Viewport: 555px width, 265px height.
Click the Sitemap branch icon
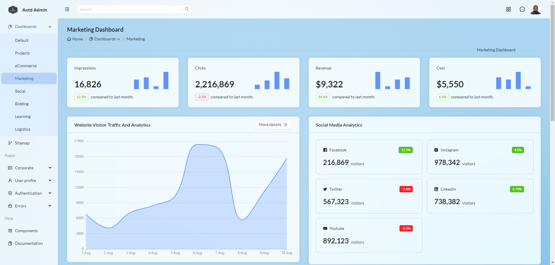10,143
